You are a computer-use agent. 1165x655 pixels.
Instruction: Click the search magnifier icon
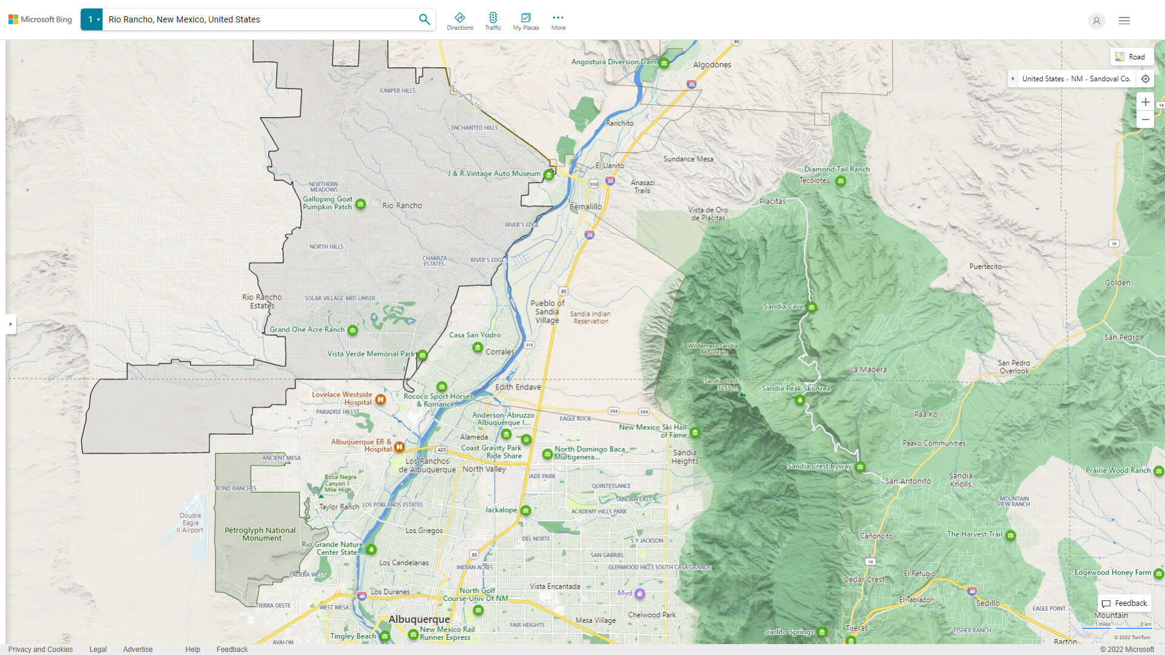(x=424, y=19)
